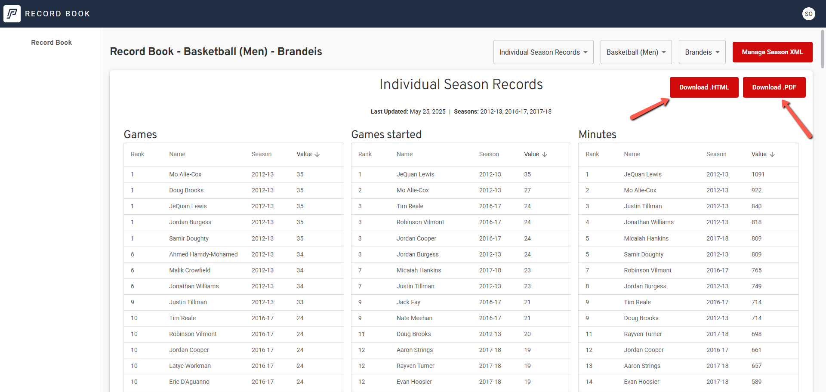Click the Minutes table Value sort arrow
This screenshot has width=826, height=392.
(772, 154)
